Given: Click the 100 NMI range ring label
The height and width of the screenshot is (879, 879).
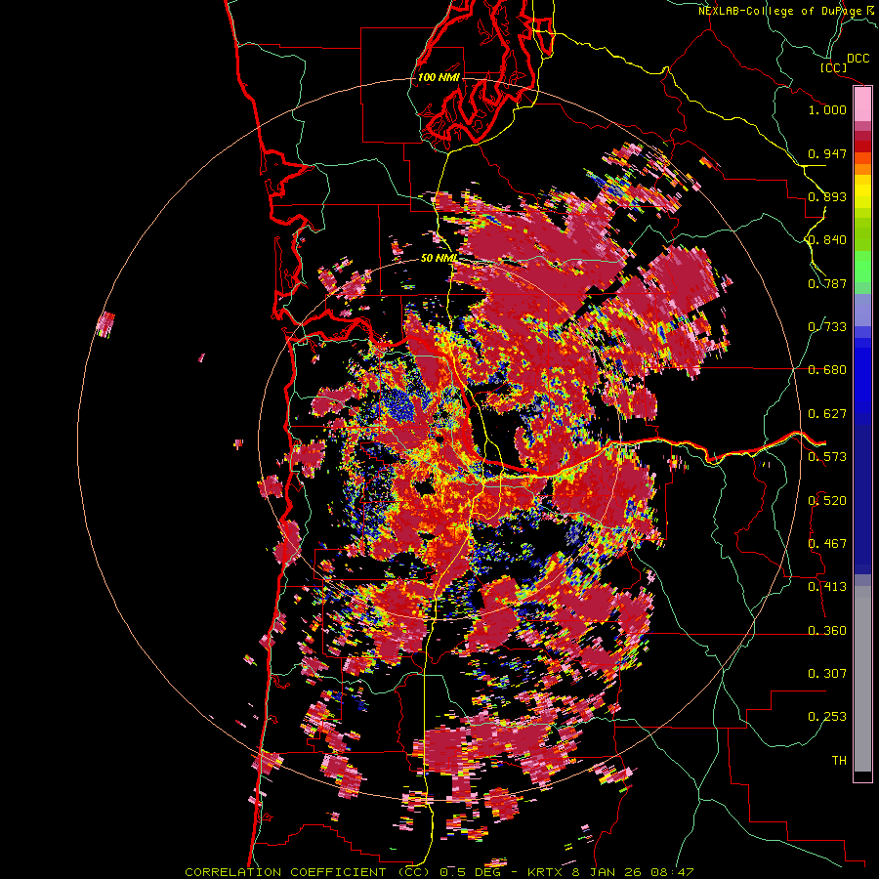Looking at the screenshot, I should coord(439,77).
